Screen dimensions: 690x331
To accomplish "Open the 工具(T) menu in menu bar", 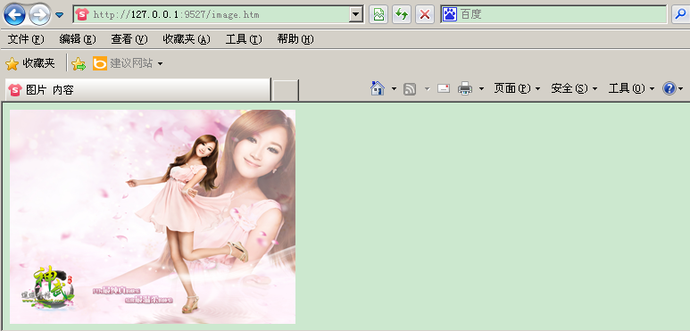I will [244, 39].
